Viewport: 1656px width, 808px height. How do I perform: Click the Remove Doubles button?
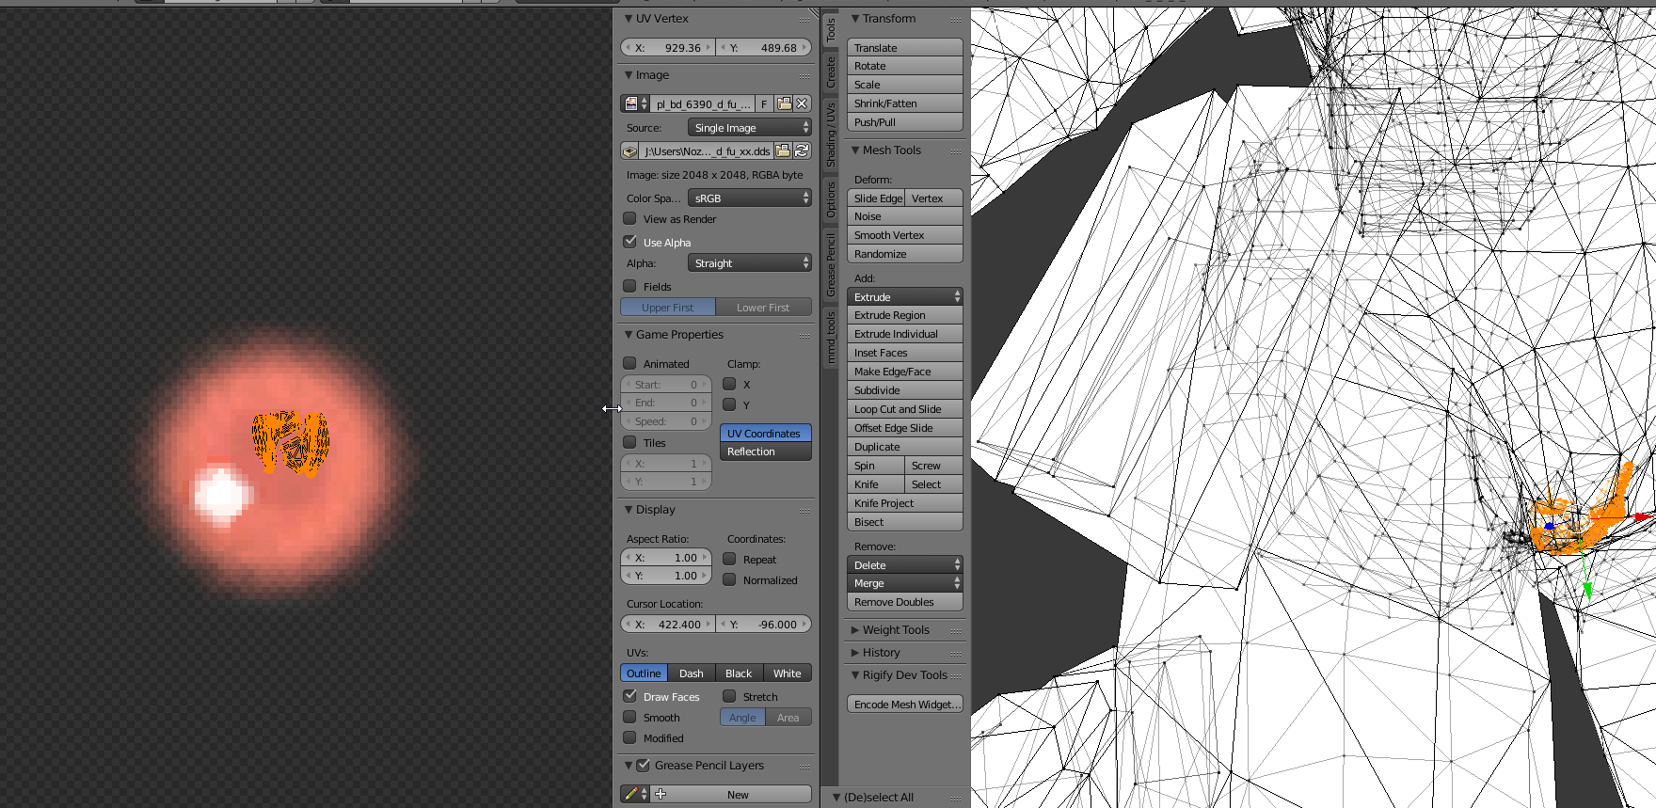[x=904, y=602]
